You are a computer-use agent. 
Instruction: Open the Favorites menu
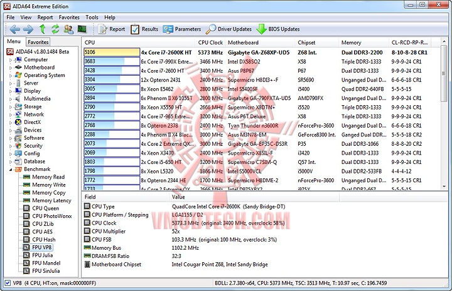point(69,18)
